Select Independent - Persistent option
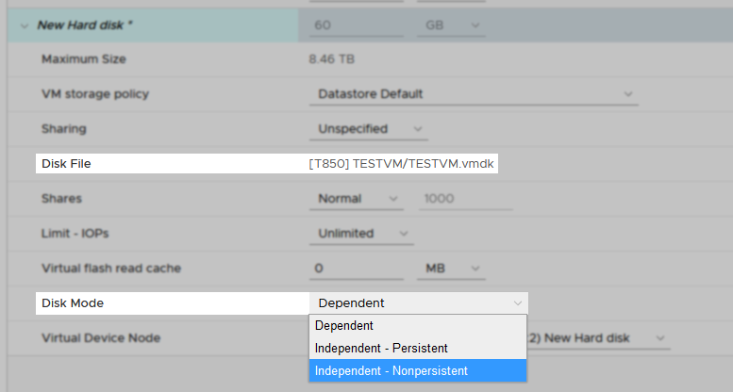733x392 pixels. click(x=418, y=348)
